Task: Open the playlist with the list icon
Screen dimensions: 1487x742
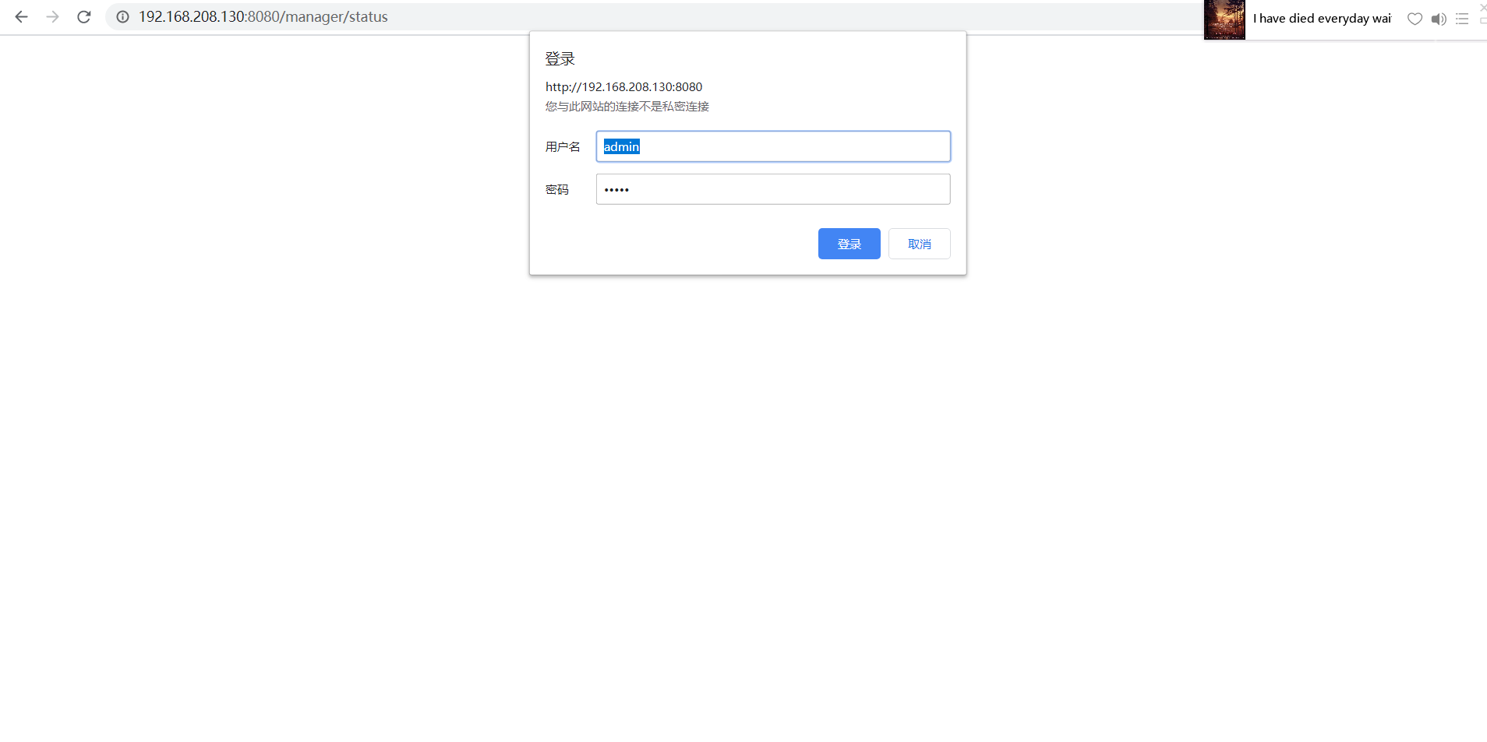Action: (x=1461, y=19)
